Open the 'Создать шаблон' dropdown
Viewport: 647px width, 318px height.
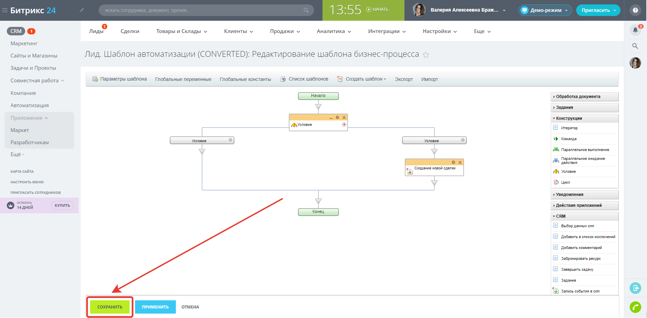pyautogui.click(x=365, y=79)
